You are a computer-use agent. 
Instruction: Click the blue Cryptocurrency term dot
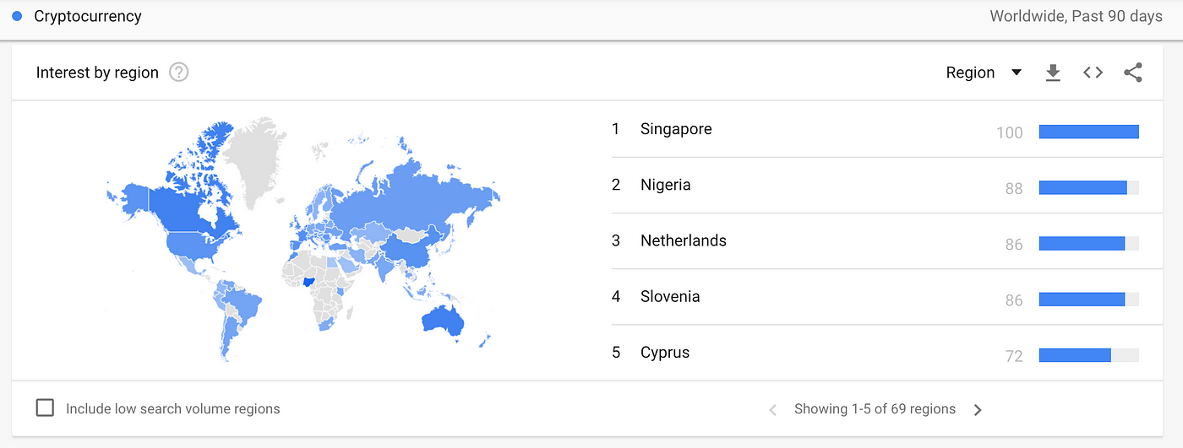[17, 16]
